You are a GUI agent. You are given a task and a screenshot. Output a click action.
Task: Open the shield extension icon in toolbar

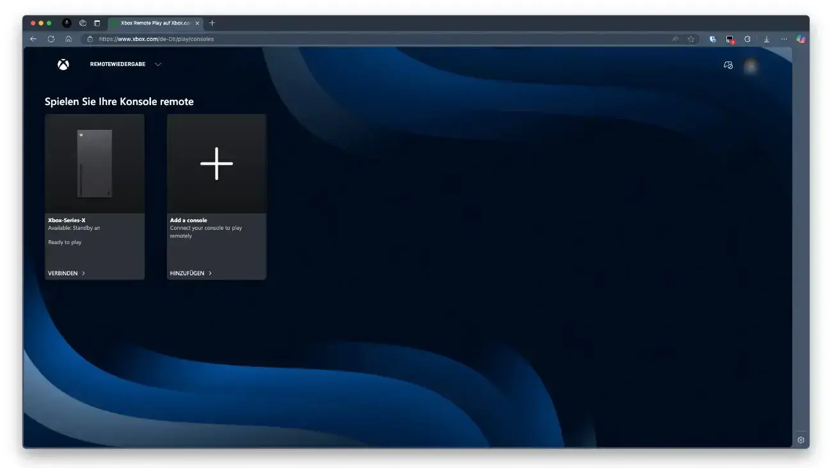pos(712,39)
